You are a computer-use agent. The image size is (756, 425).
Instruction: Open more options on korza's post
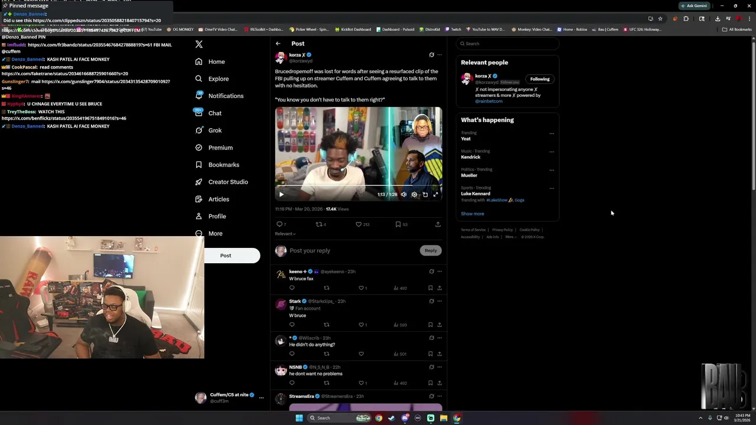(439, 55)
